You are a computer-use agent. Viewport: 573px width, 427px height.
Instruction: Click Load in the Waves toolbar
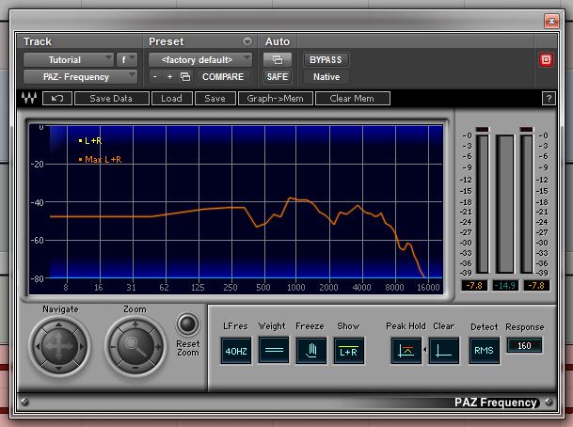coord(171,98)
